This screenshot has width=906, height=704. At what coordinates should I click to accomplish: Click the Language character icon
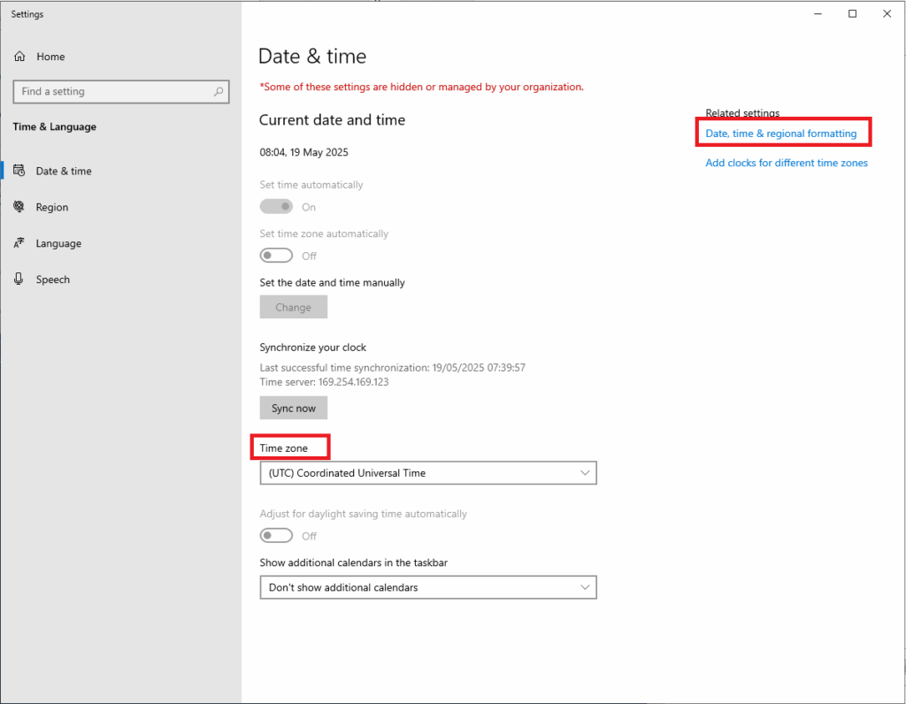pyautogui.click(x=19, y=242)
